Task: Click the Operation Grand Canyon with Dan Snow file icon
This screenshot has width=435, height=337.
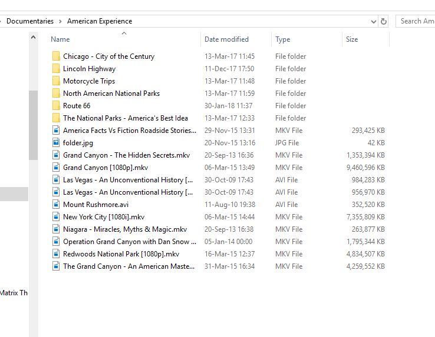Action: pyautogui.click(x=56, y=242)
